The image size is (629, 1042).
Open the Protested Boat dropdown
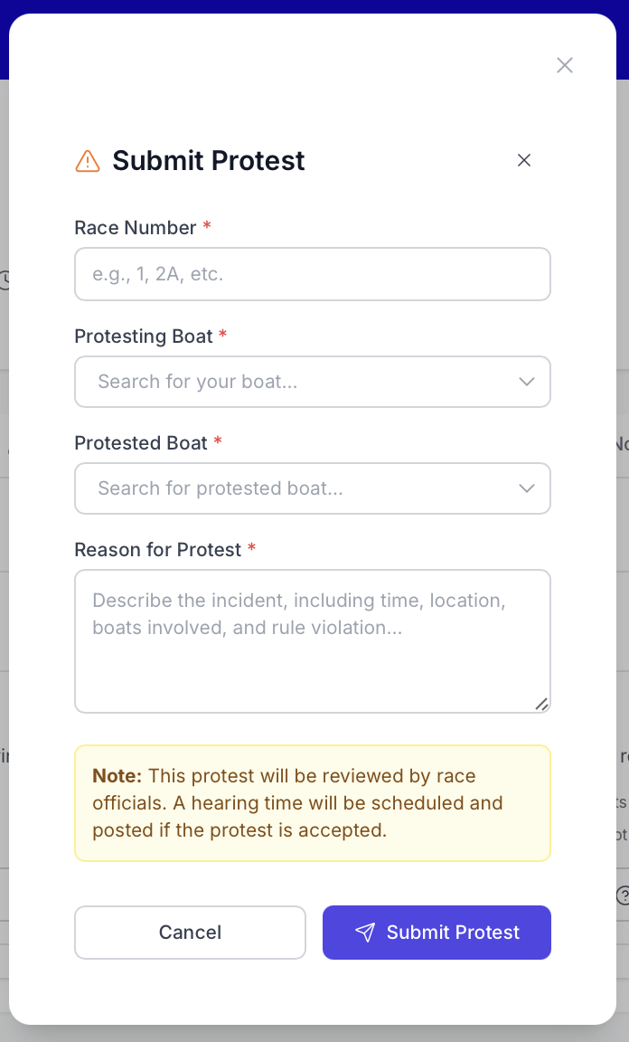313,488
